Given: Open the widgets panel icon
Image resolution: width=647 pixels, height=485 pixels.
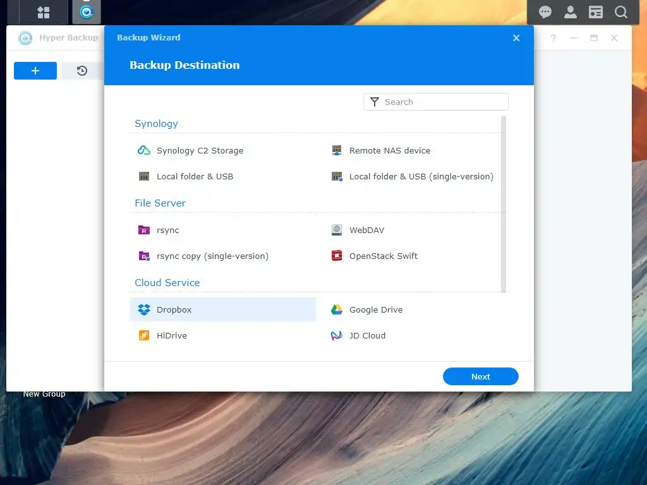Looking at the screenshot, I should click(x=595, y=12).
